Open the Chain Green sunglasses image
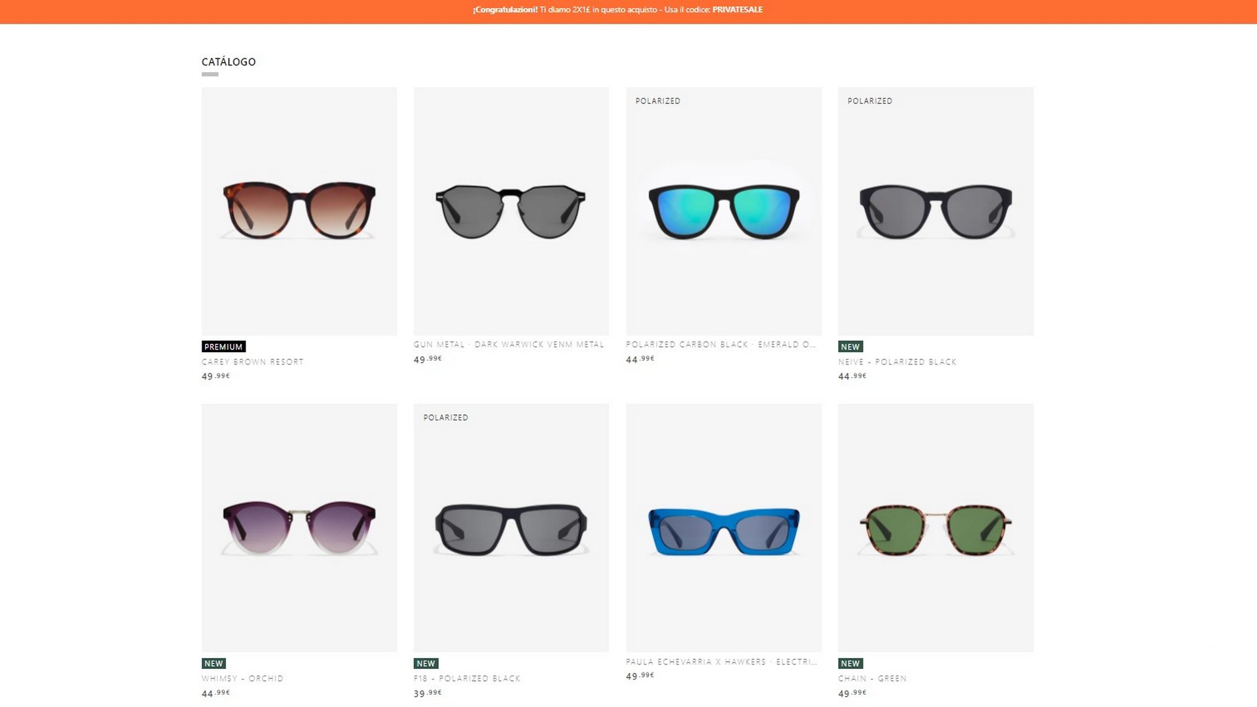The height and width of the screenshot is (707, 1257). [x=936, y=528]
